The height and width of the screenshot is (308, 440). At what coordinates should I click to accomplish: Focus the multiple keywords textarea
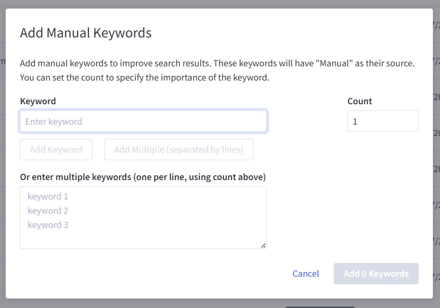tap(143, 217)
